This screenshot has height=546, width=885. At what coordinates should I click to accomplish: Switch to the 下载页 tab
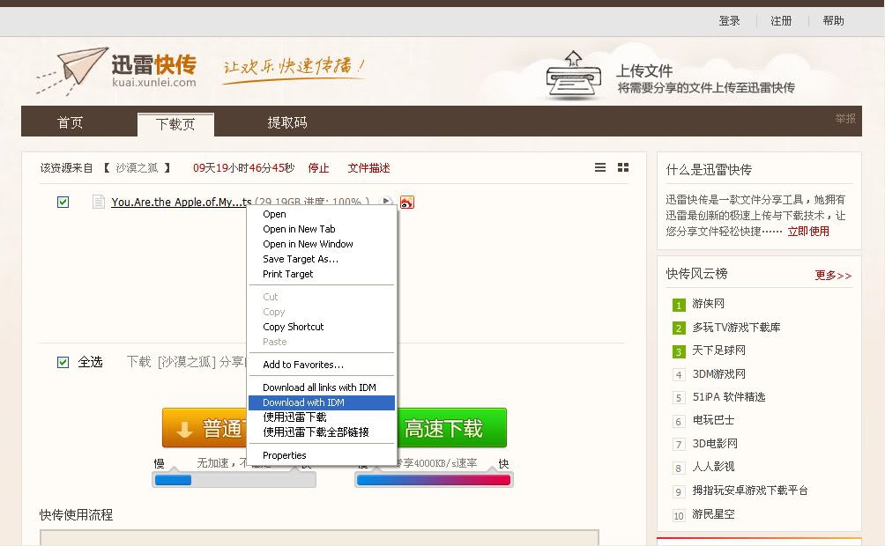(x=175, y=124)
